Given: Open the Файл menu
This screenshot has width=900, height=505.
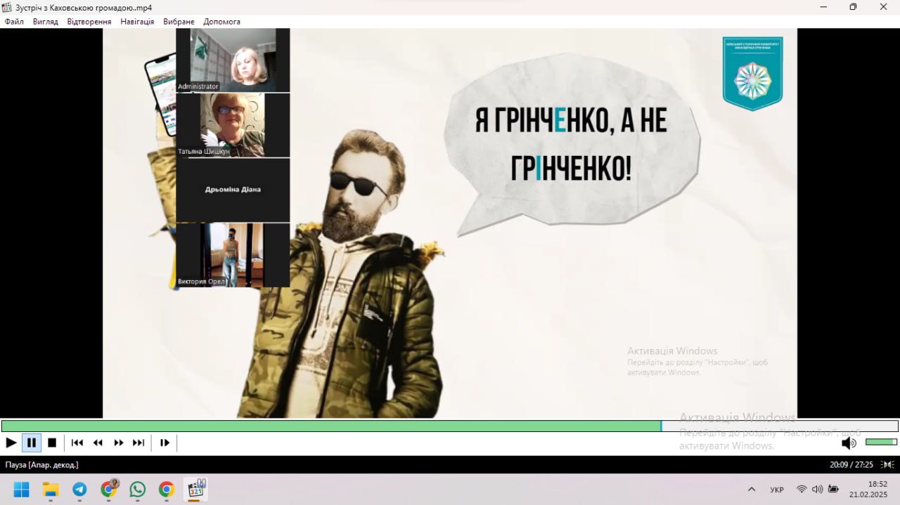Looking at the screenshot, I should [14, 22].
